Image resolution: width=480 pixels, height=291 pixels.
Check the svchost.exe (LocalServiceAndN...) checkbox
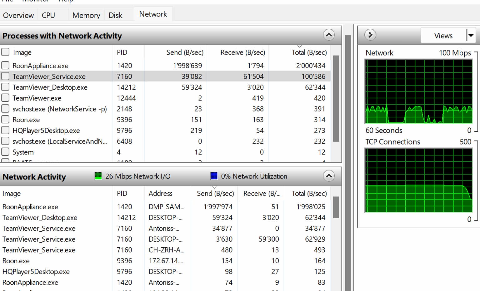pos(5,141)
